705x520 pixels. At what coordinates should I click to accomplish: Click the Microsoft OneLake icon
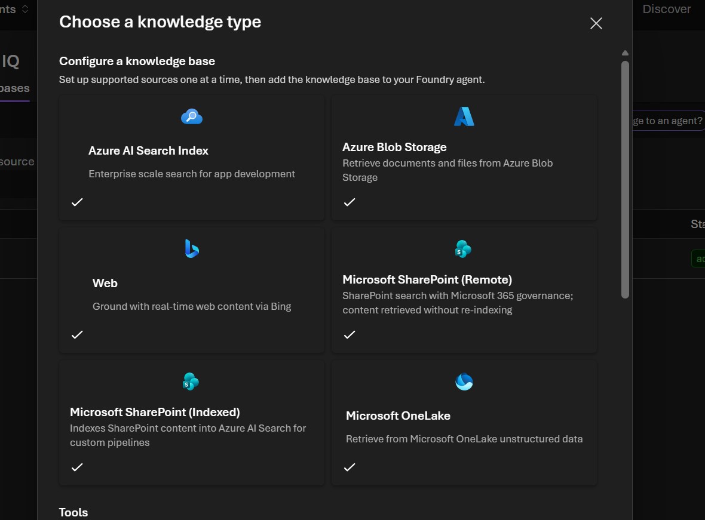pyautogui.click(x=464, y=381)
